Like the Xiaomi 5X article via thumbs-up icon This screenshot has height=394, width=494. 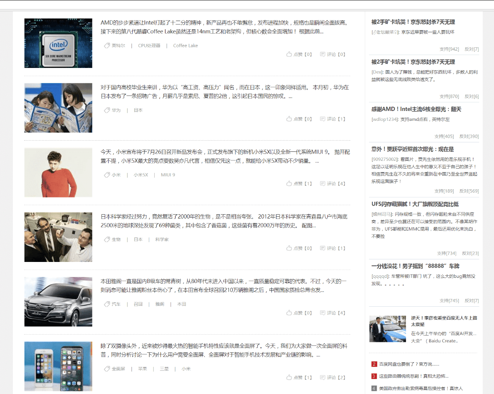click(x=289, y=183)
